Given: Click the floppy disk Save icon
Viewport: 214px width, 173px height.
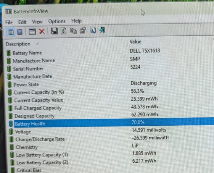Looking at the screenshot, I should pos(54,31).
